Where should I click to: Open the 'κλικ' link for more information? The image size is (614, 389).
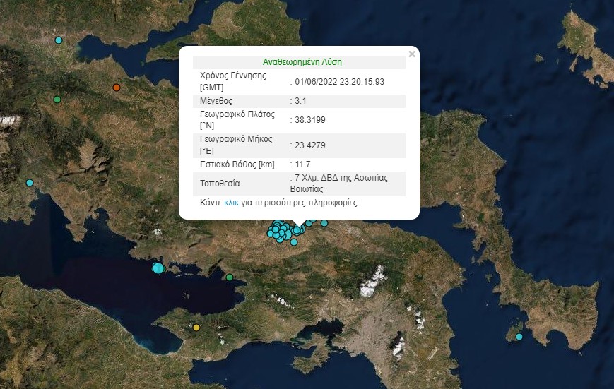(231, 203)
